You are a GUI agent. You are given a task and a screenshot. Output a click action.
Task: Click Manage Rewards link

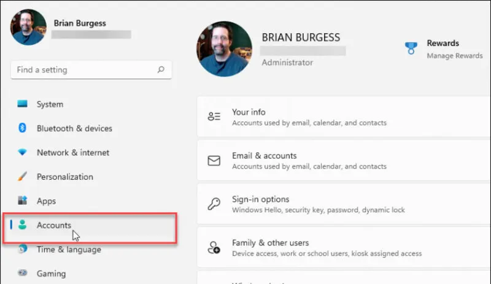455,56
